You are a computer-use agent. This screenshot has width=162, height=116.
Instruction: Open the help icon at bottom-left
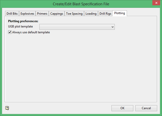coord(7,108)
